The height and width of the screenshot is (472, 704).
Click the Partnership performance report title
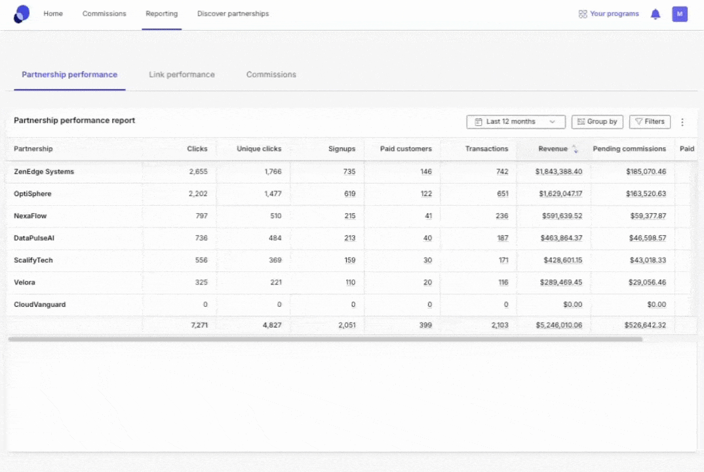75,121
